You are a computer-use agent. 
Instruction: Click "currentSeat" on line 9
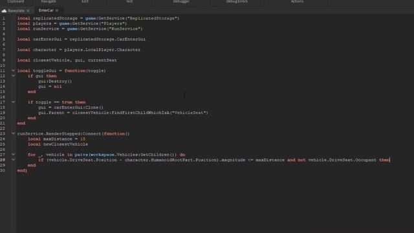[102, 60]
